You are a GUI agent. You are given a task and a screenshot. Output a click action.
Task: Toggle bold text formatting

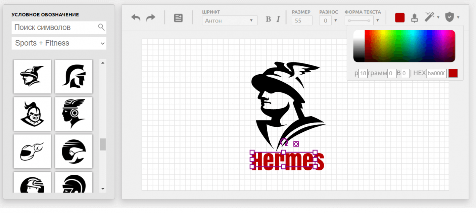[x=268, y=19]
